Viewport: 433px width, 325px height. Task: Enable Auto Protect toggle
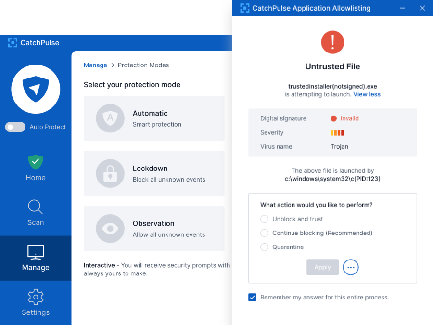coord(15,127)
